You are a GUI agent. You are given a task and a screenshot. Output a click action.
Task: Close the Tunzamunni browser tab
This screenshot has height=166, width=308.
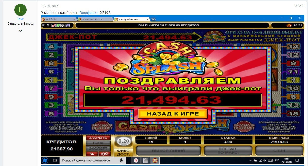pyautogui.click(x=111, y=19)
